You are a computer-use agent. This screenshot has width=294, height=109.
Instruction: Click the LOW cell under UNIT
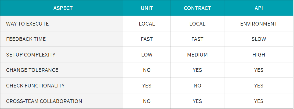click(147, 55)
